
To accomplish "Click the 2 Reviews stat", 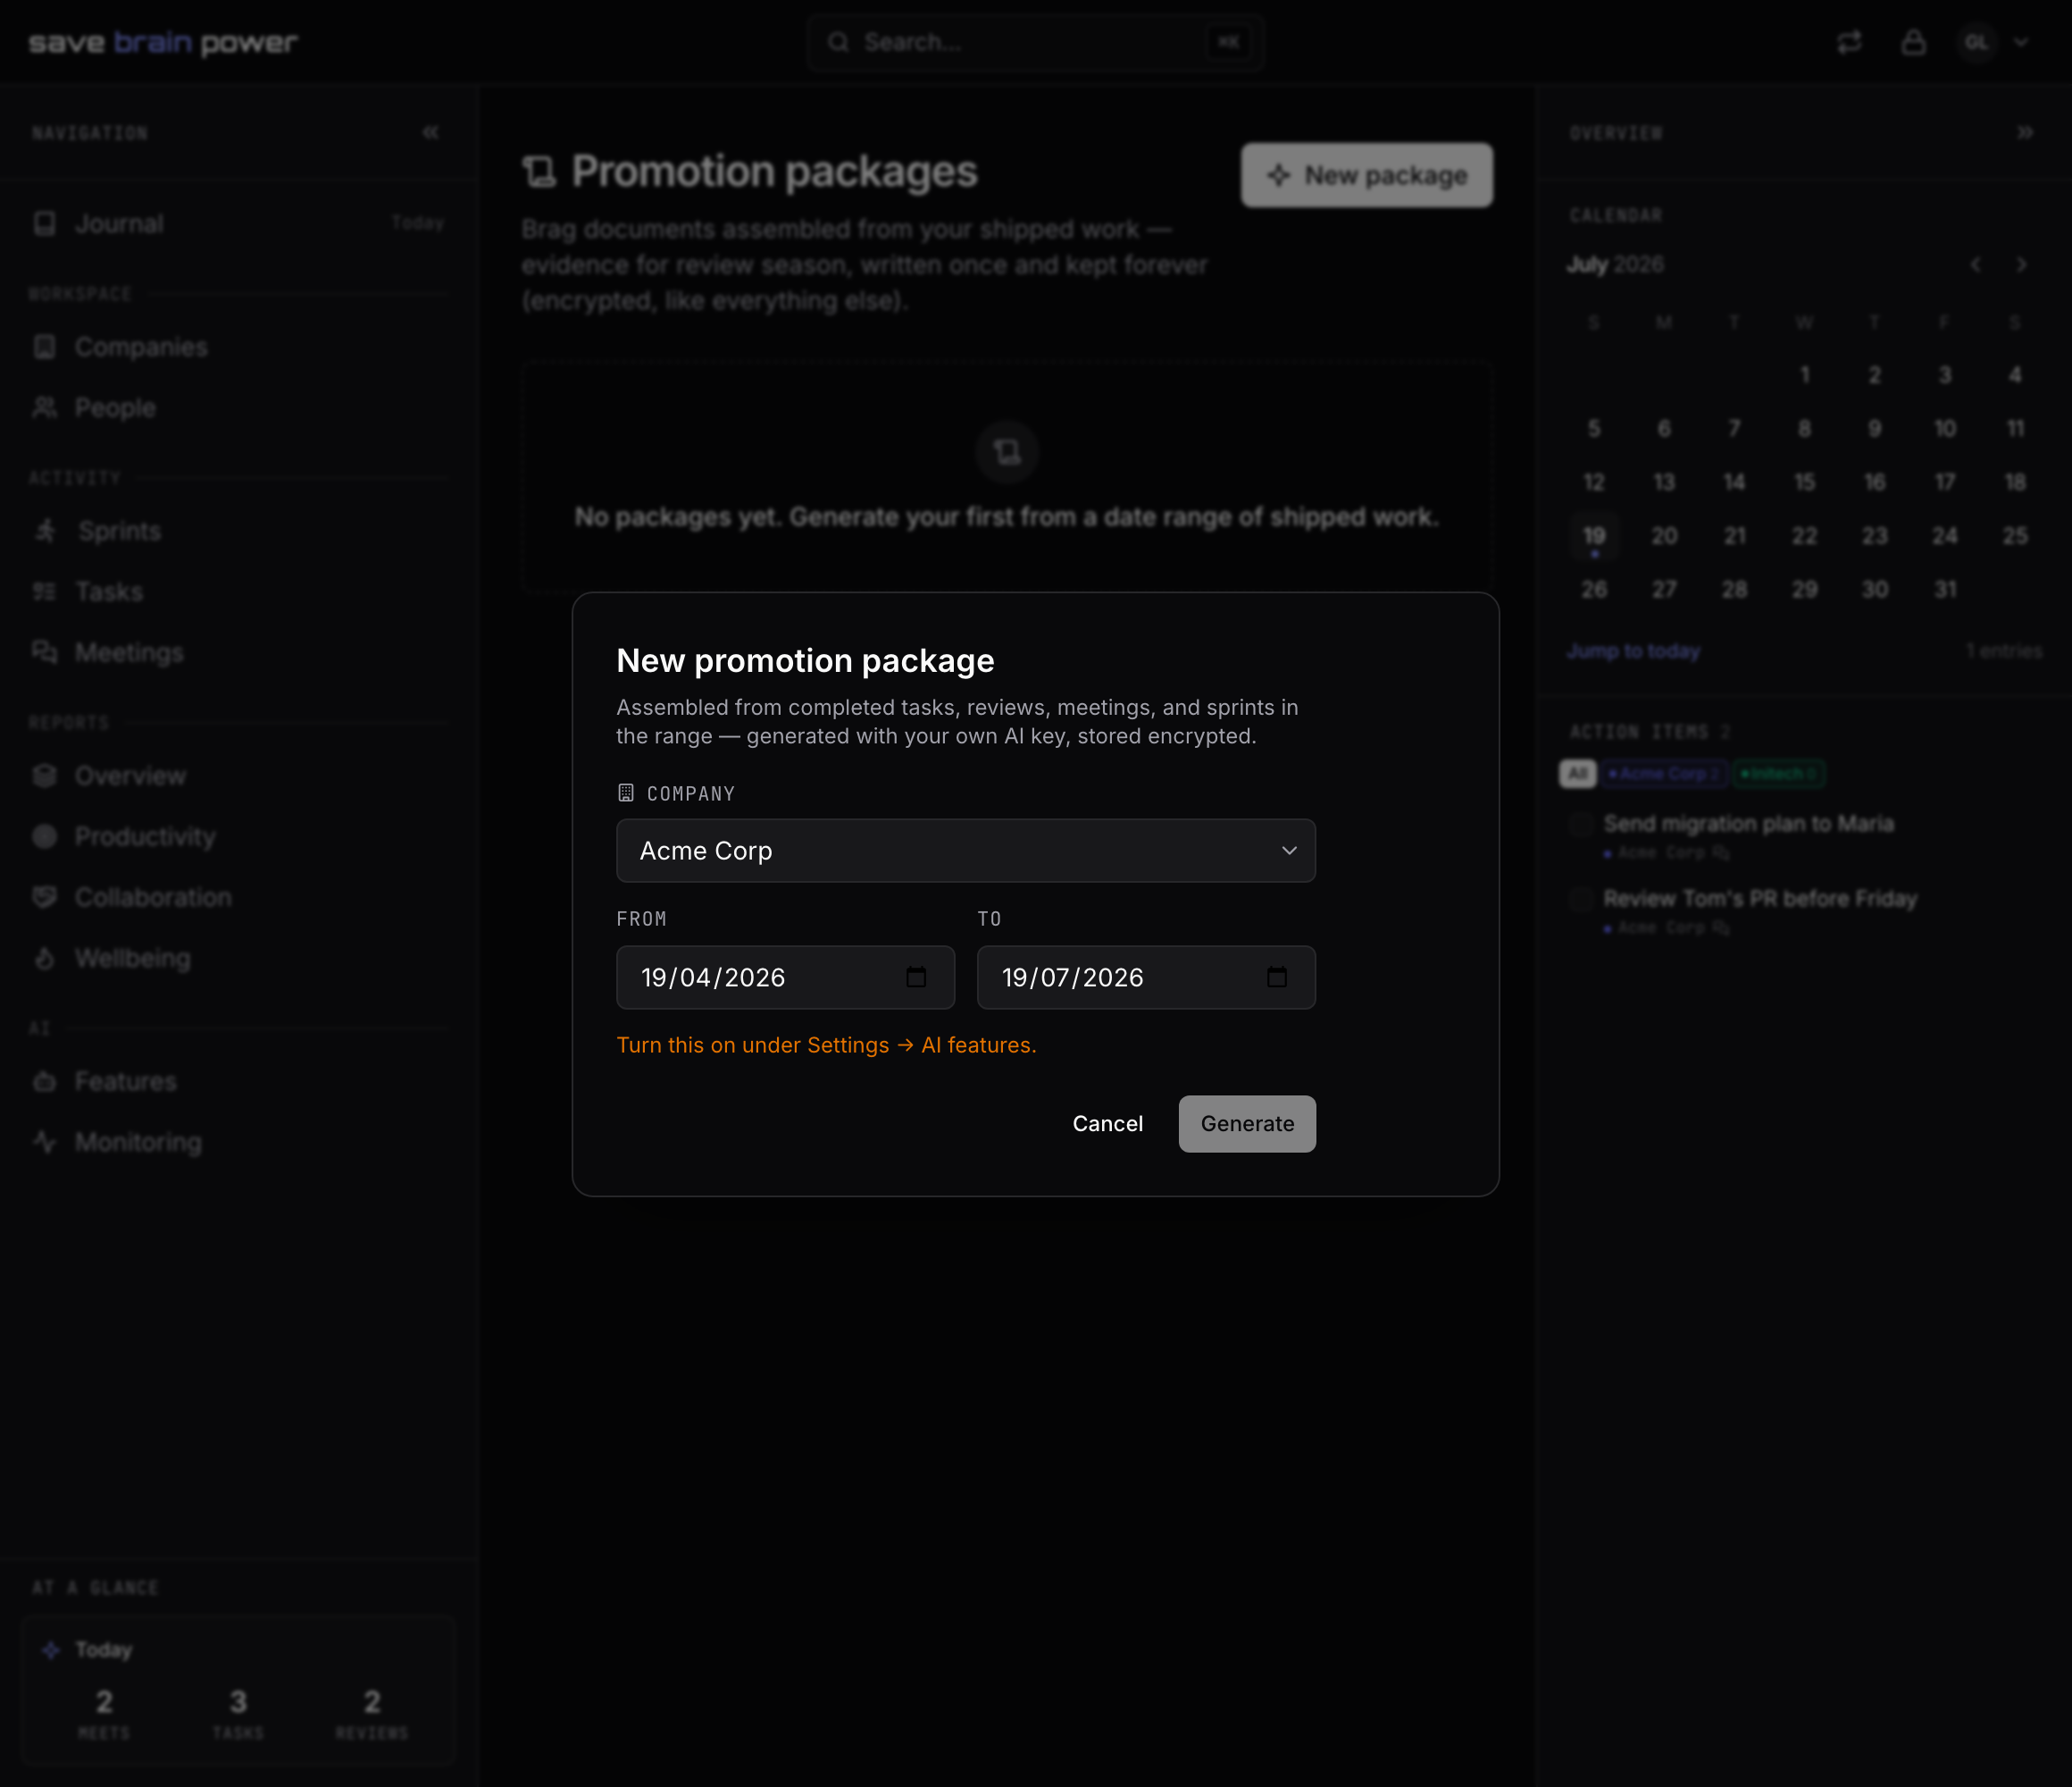I will (x=372, y=1712).
